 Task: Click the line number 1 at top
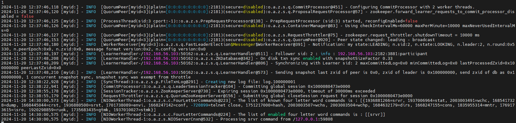click(x=2, y=2)
